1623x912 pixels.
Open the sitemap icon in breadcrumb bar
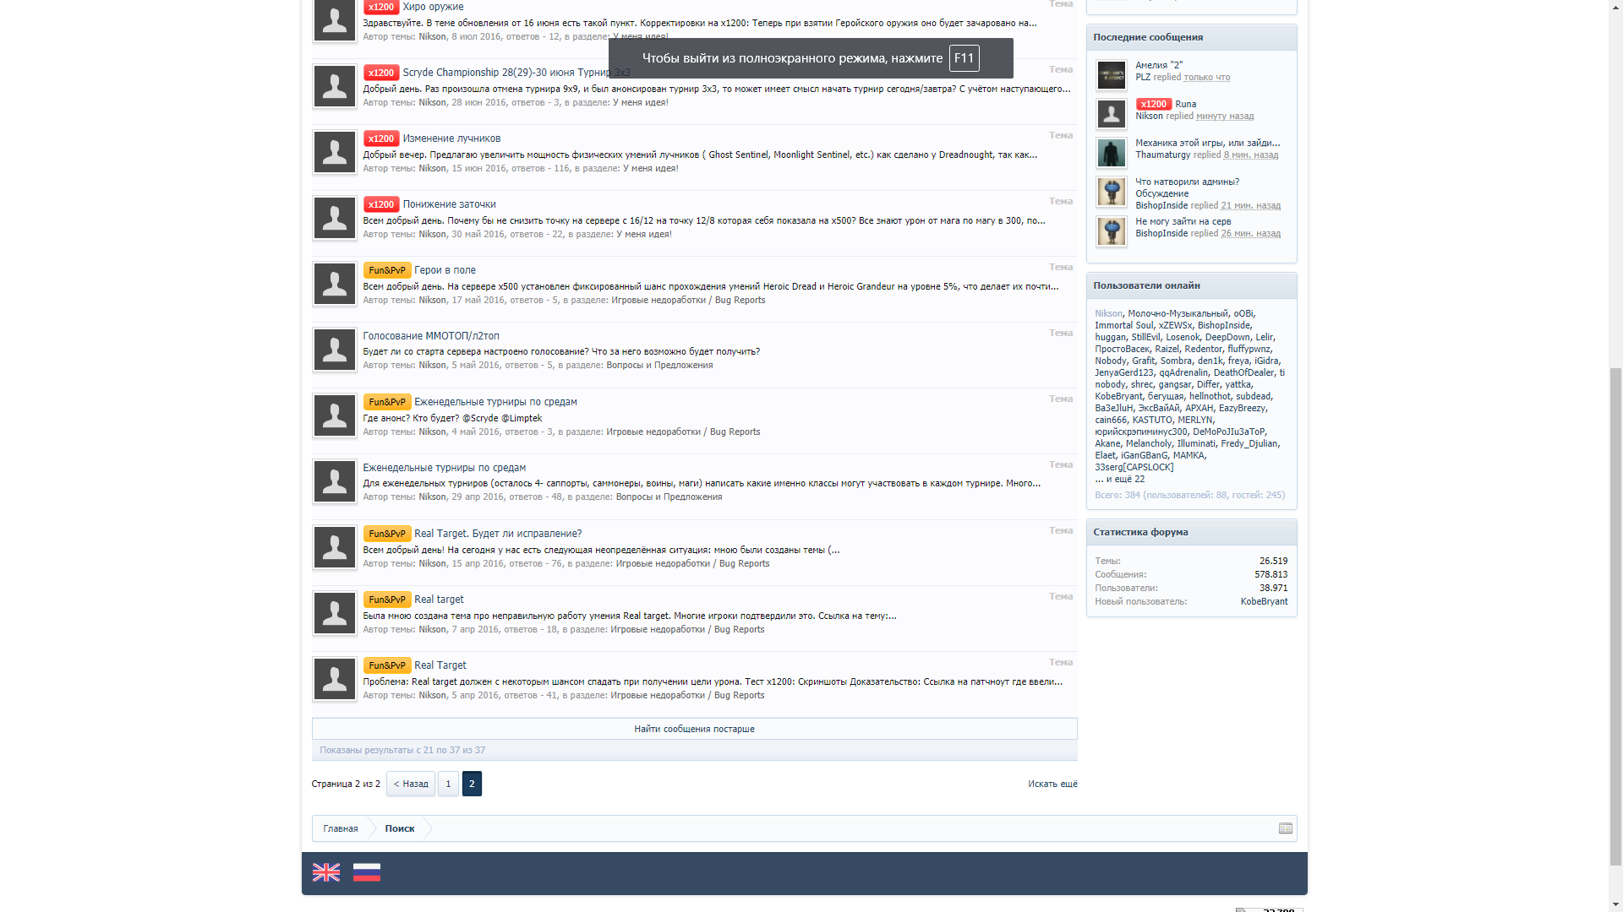click(1285, 828)
